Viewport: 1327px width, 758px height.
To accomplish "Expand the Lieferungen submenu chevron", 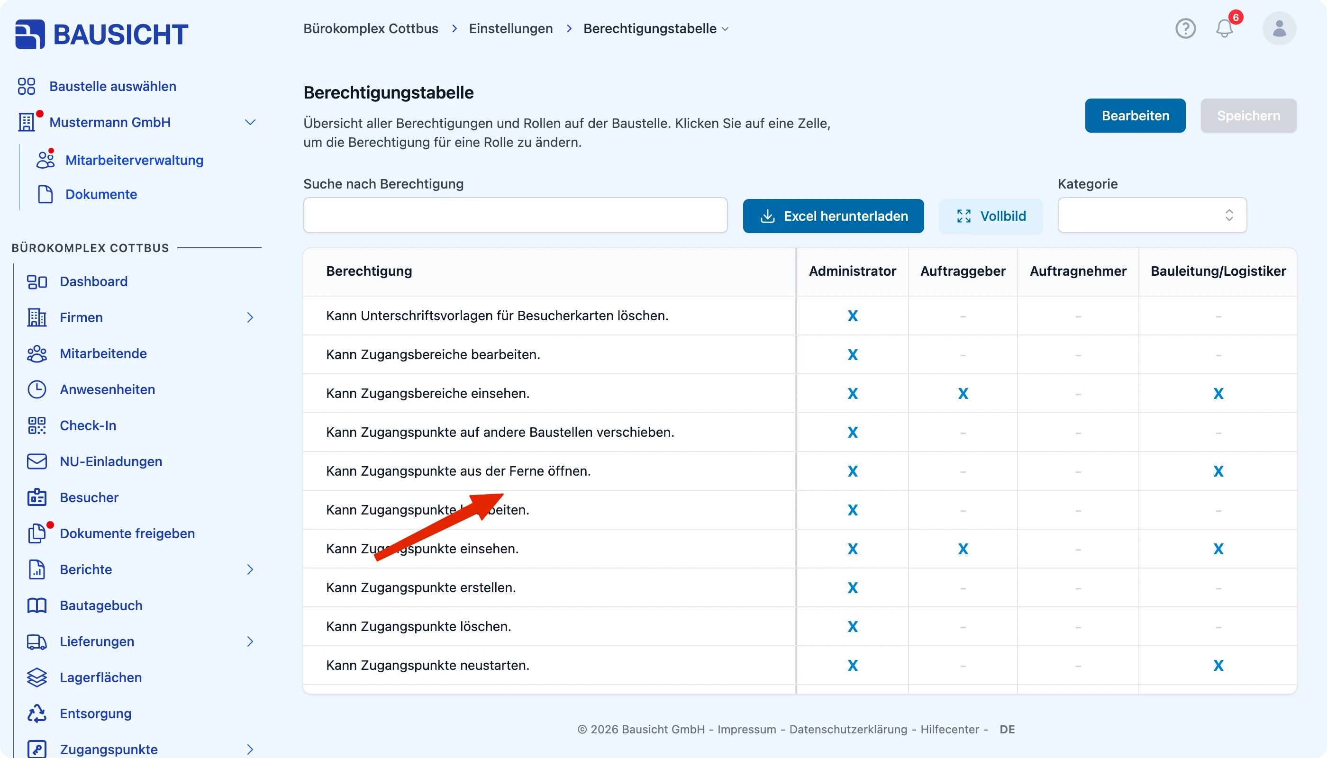I will pos(250,641).
